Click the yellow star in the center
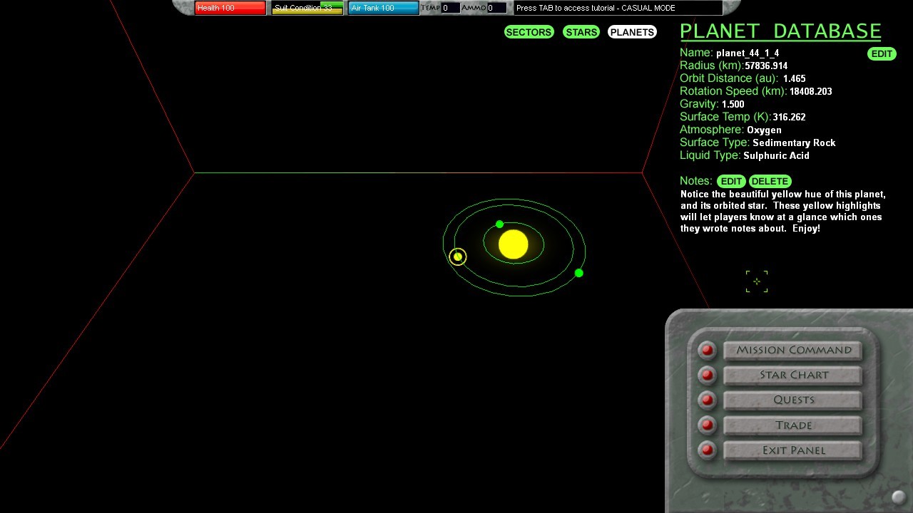 513,244
